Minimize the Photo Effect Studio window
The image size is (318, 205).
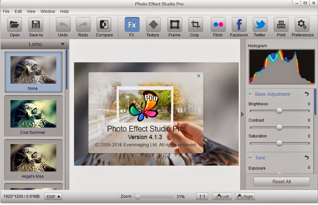[297, 3]
